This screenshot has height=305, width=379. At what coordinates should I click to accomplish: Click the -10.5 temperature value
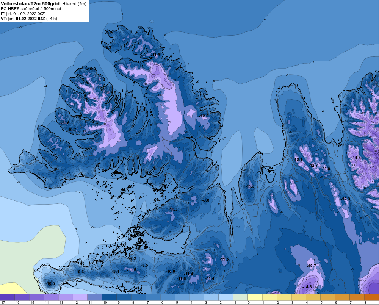[50, 283]
